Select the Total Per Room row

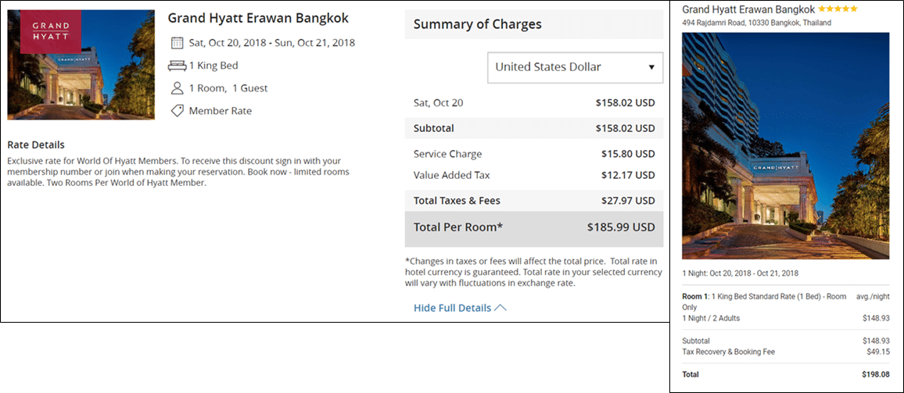pyautogui.click(x=534, y=228)
